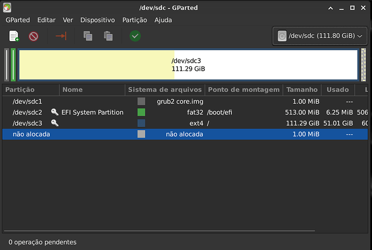The image size is (372, 250).
Task: Click the Paste partition toolbar icon
Action: click(x=108, y=36)
